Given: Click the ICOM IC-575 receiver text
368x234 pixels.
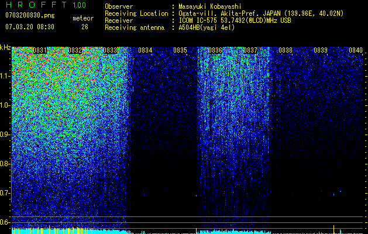Looking at the screenshot, I should pos(235,20).
